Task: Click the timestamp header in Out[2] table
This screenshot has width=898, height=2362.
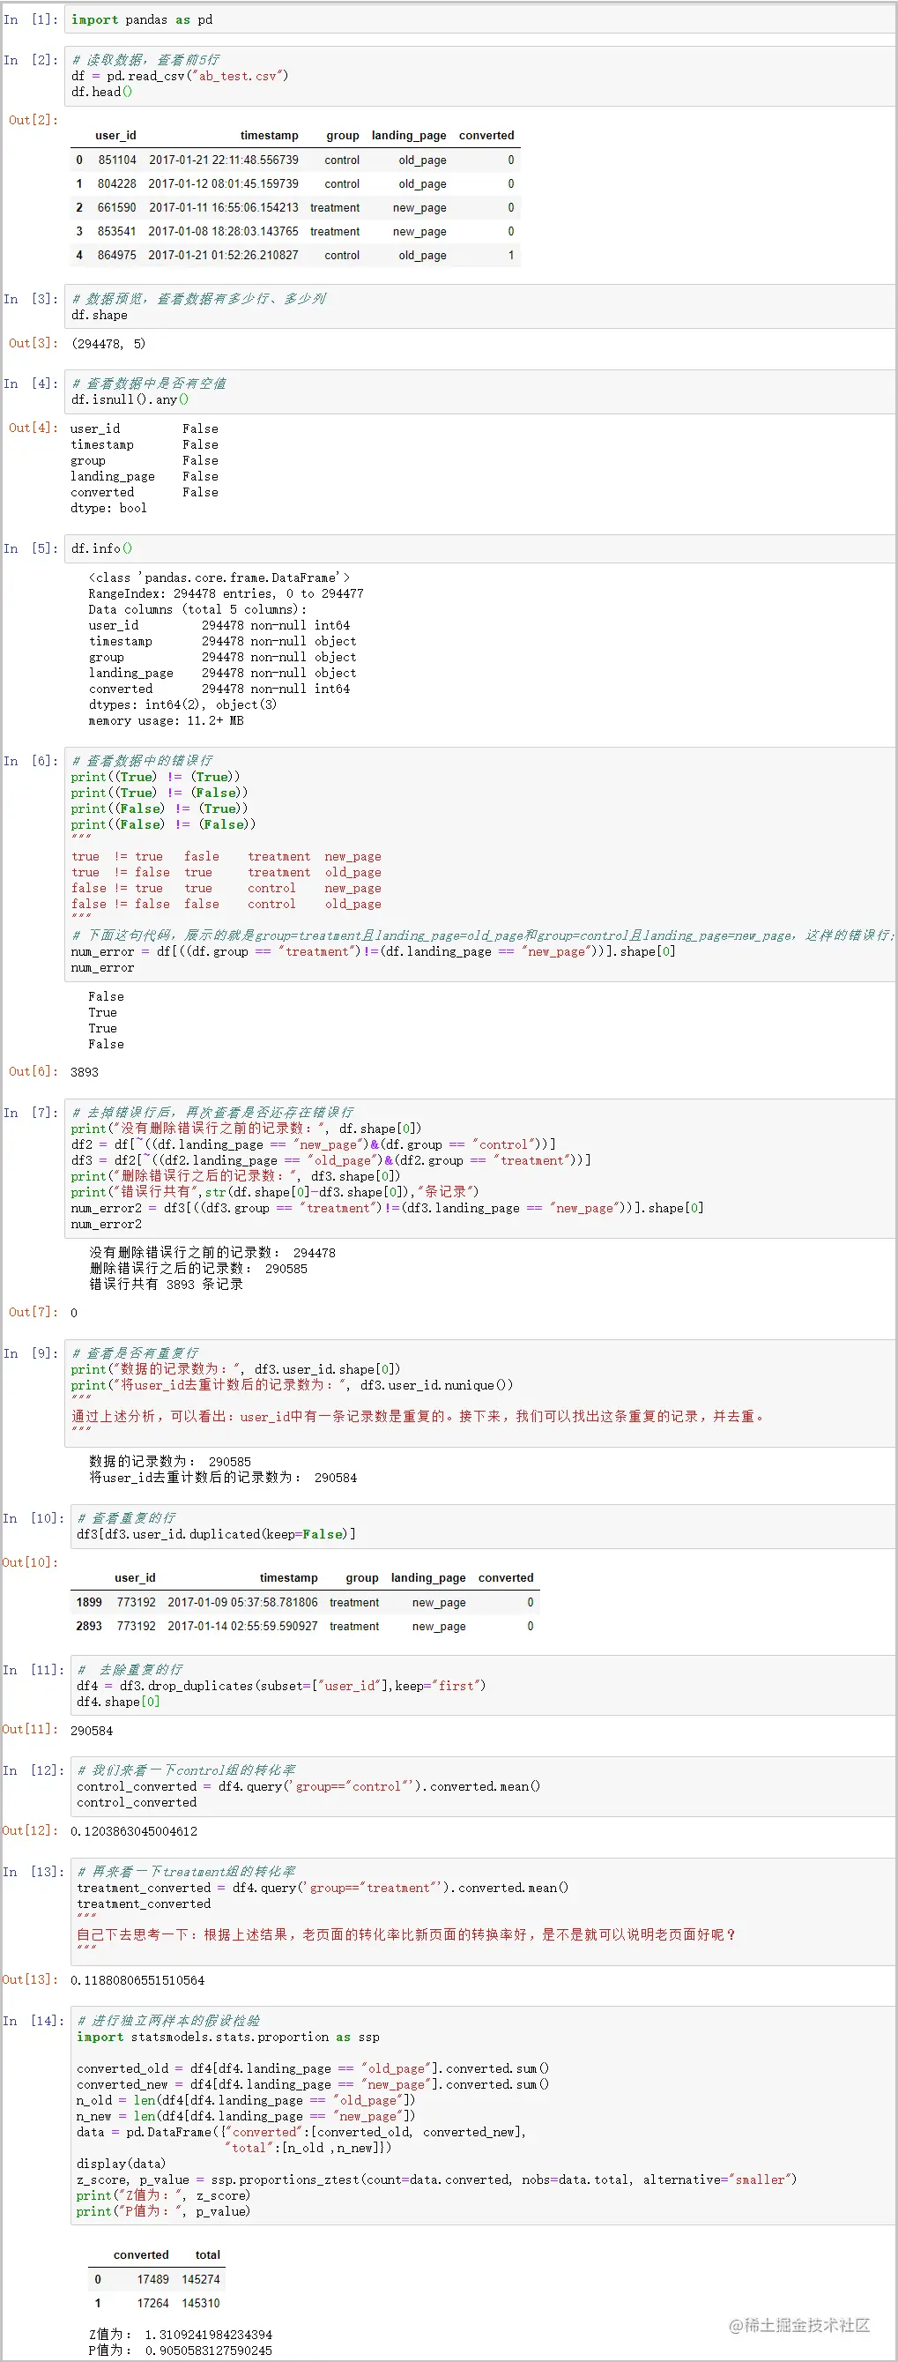Action: [x=270, y=135]
